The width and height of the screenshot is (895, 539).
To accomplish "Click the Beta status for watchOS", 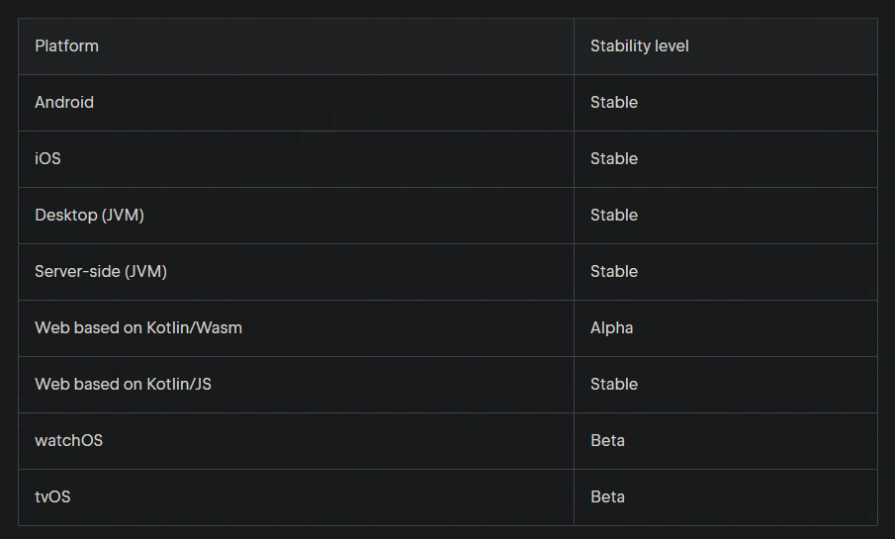I will pos(607,440).
